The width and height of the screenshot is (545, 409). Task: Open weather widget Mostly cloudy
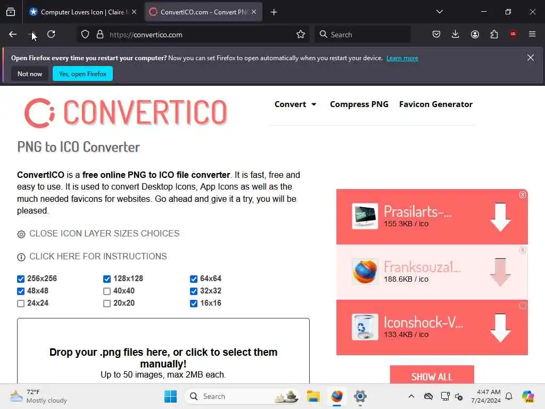[x=38, y=396]
